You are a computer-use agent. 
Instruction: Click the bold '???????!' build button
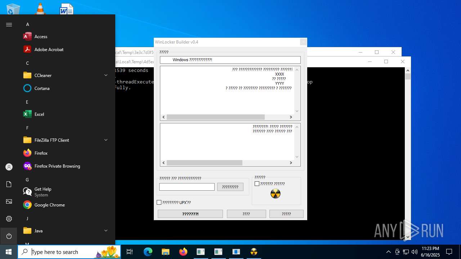[190, 214]
